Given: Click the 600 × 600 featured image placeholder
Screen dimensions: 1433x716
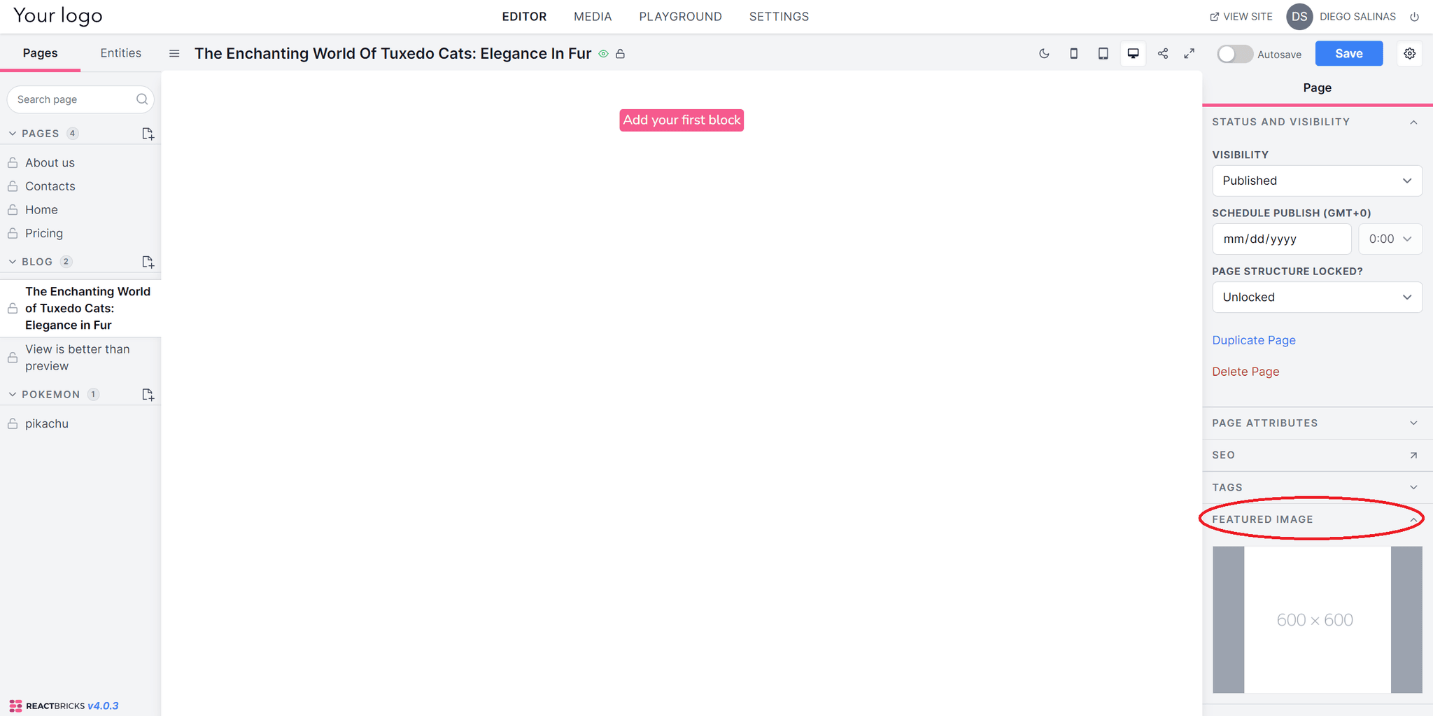Looking at the screenshot, I should (1317, 620).
